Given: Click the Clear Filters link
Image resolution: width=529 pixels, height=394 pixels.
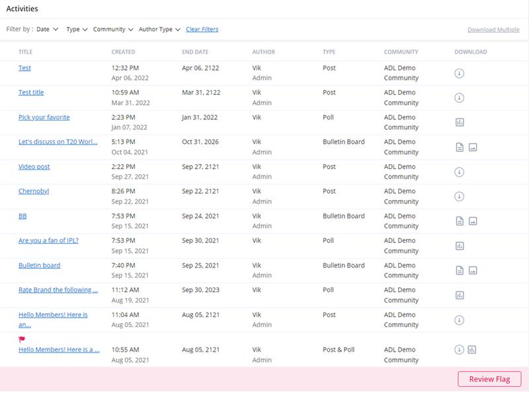Looking at the screenshot, I should click(x=202, y=29).
